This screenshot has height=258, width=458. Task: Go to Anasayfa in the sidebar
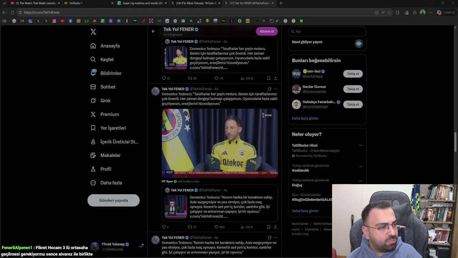click(105, 46)
